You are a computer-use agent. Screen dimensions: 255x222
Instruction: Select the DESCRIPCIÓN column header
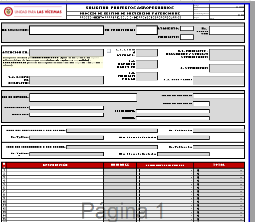pos(55,165)
